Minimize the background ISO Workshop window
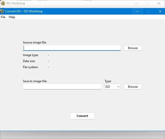The height and width of the screenshot is (139, 165). 136,3
